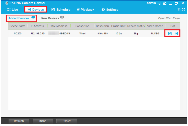The width and height of the screenshot is (188, 126).
Task: Click the MAC Address column header
Action: [59, 26]
